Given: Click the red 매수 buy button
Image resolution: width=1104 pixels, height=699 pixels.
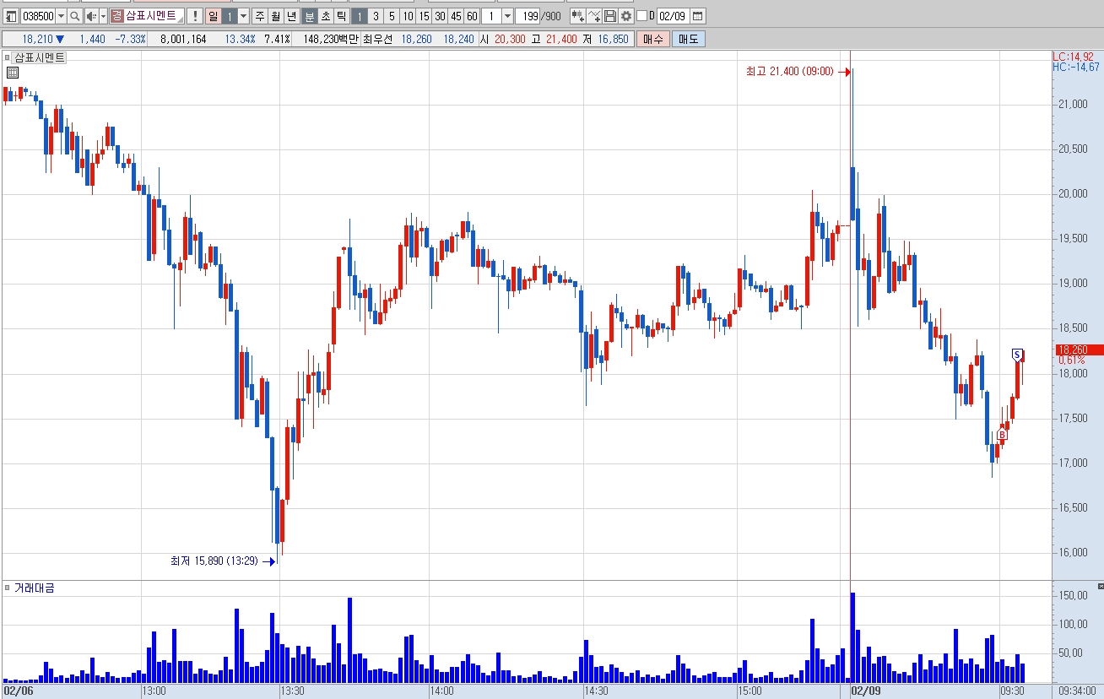Looking at the screenshot, I should [x=652, y=39].
